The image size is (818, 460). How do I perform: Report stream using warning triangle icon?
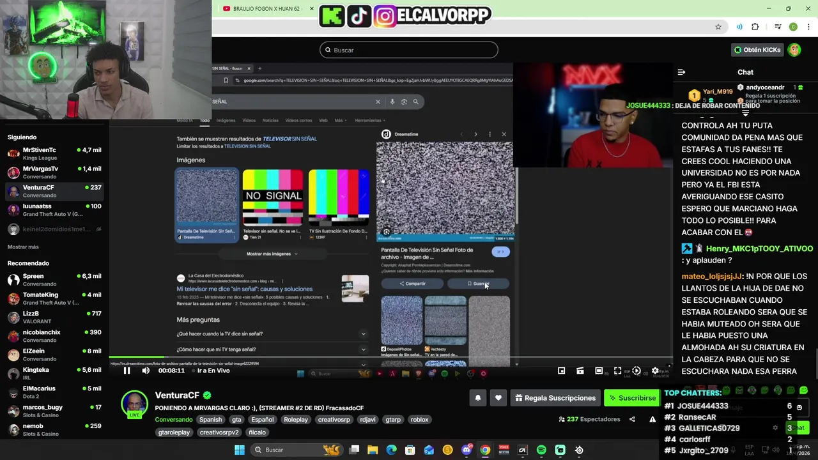(x=652, y=419)
